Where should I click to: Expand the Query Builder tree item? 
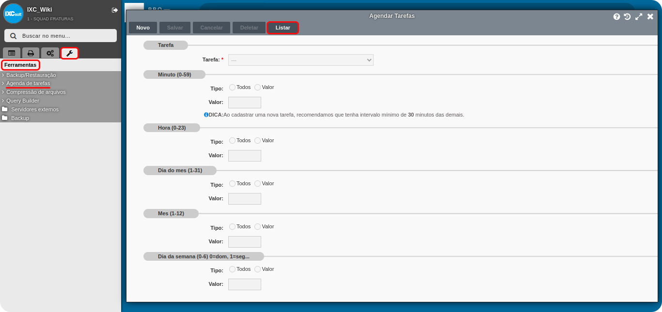pyautogui.click(x=22, y=101)
